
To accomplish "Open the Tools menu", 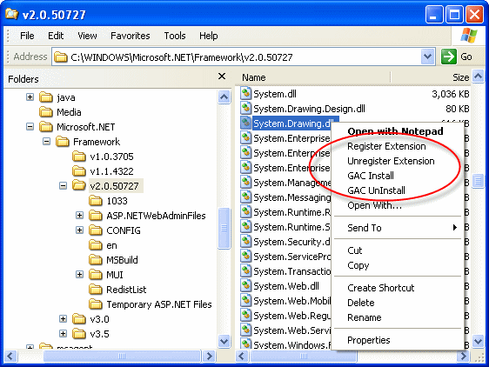I will point(175,36).
